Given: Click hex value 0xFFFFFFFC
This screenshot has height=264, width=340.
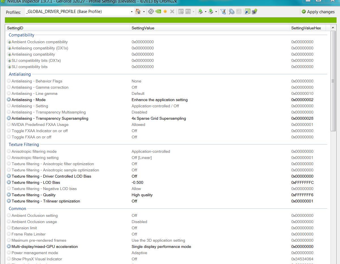Looking at the screenshot, I should pyautogui.click(x=302, y=182).
